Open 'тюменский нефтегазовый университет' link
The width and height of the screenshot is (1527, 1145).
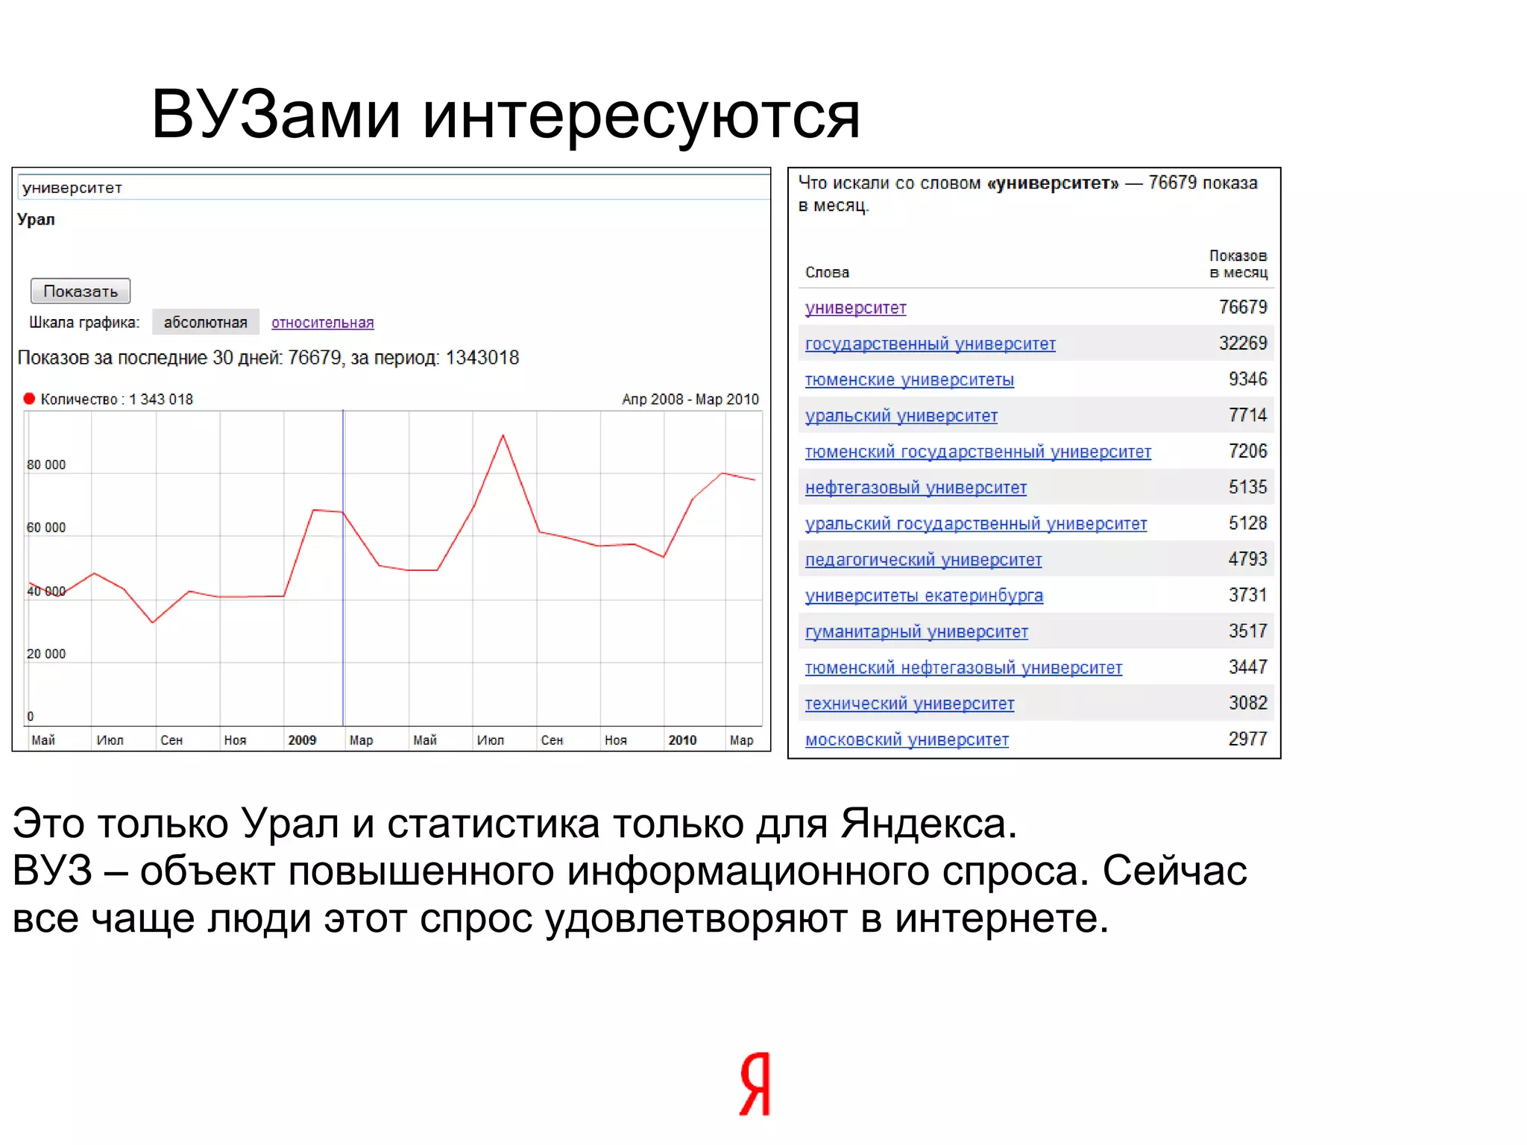pyautogui.click(x=963, y=667)
